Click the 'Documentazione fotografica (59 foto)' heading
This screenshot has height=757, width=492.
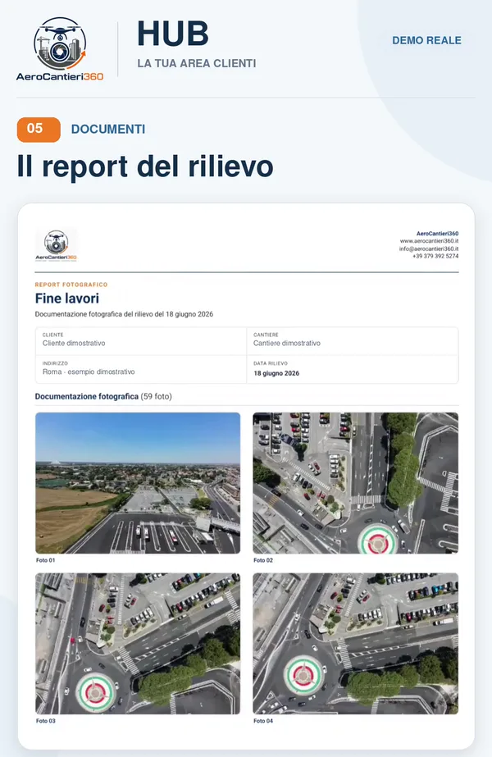click(103, 396)
